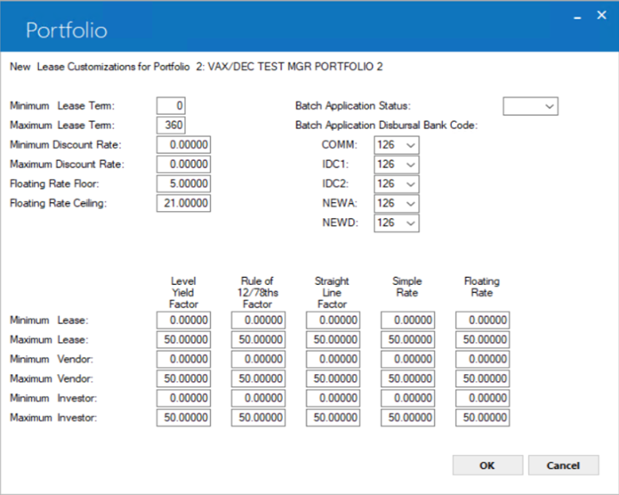Viewport: 619px width, 495px height.
Task: Click the 'Level Yield Factor' column header
Action: [183, 293]
